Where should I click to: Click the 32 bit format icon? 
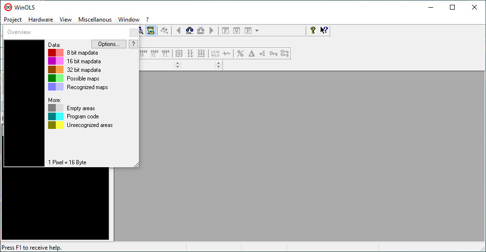coord(153,54)
